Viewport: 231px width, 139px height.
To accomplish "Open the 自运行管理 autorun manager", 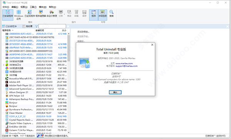I will click(x=52, y=13).
